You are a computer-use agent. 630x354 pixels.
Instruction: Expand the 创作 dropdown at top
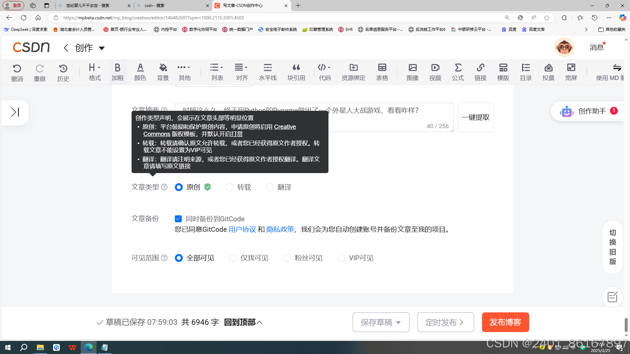tap(102, 48)
